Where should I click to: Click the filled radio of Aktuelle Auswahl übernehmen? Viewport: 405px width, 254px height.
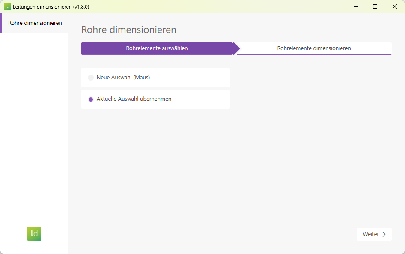pos(90,99)
